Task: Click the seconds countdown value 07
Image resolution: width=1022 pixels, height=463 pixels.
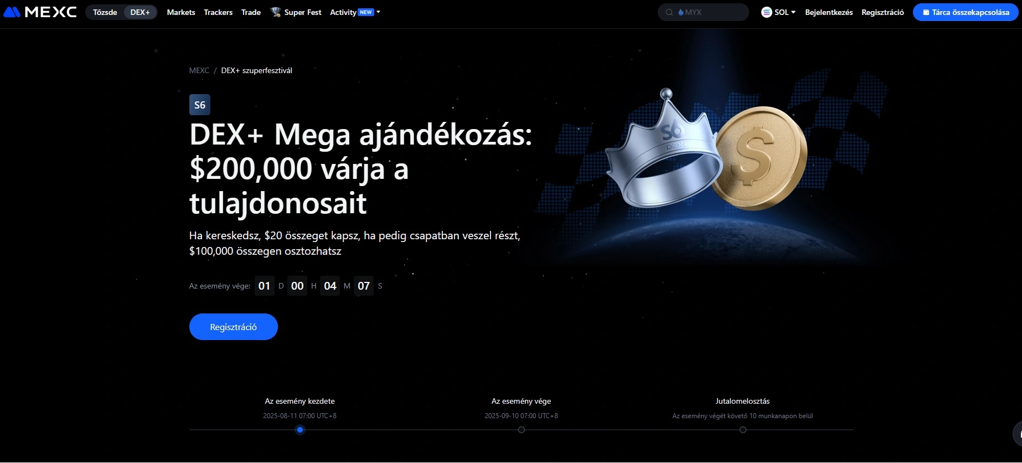Action: (x=364, y=286)
